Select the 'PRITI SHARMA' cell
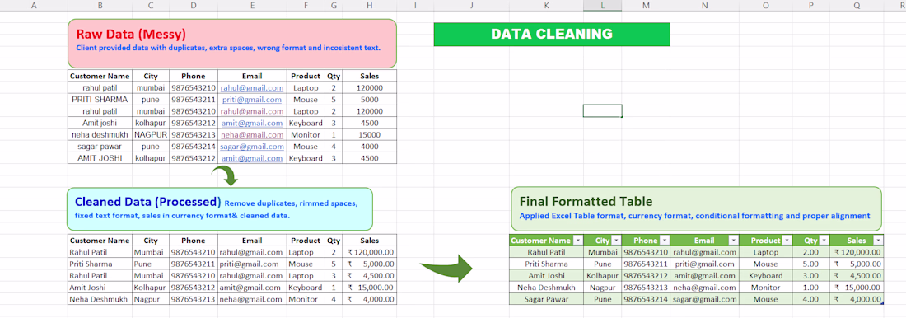The image size is (906, 318). (x=100, y=100)
